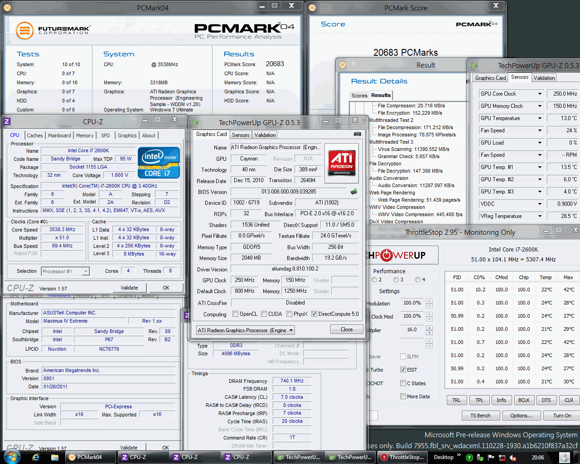Open the GPU Core Clock sensor dropdown
This screenshot has height=464, width=580.
coord(540,94)
